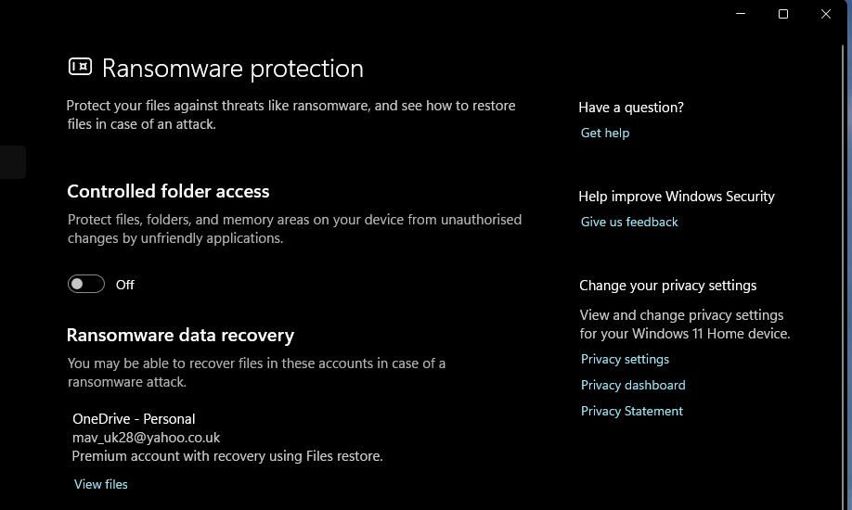
Task: Click the Change your privacy settings heading
Action: (x=667, y=285)
